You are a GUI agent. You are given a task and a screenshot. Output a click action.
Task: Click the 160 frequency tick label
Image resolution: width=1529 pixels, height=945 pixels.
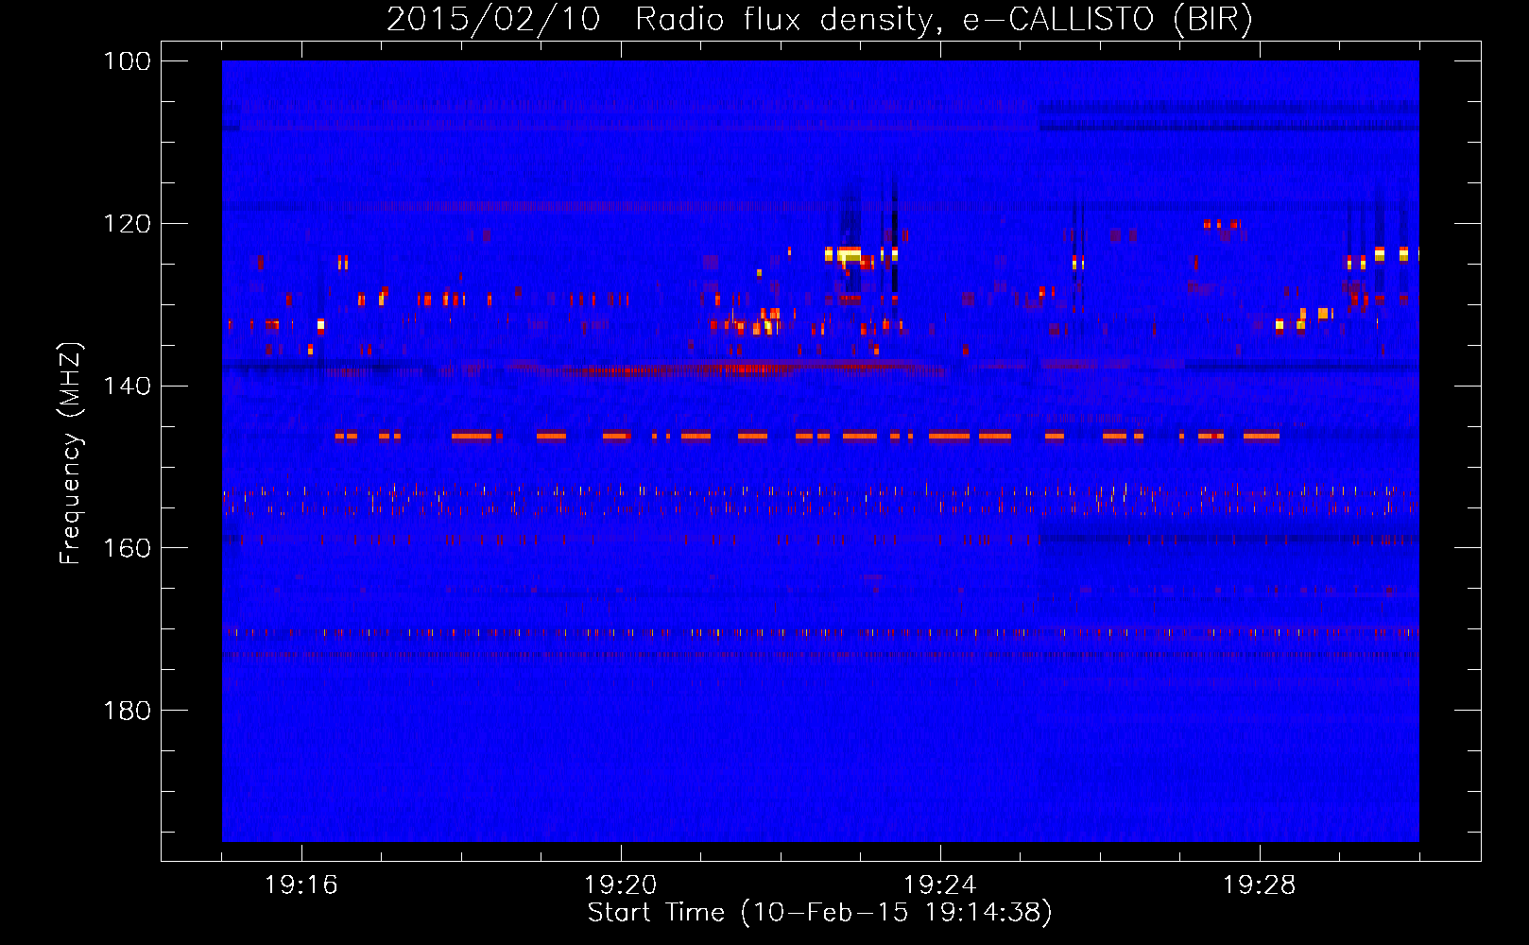128,548
